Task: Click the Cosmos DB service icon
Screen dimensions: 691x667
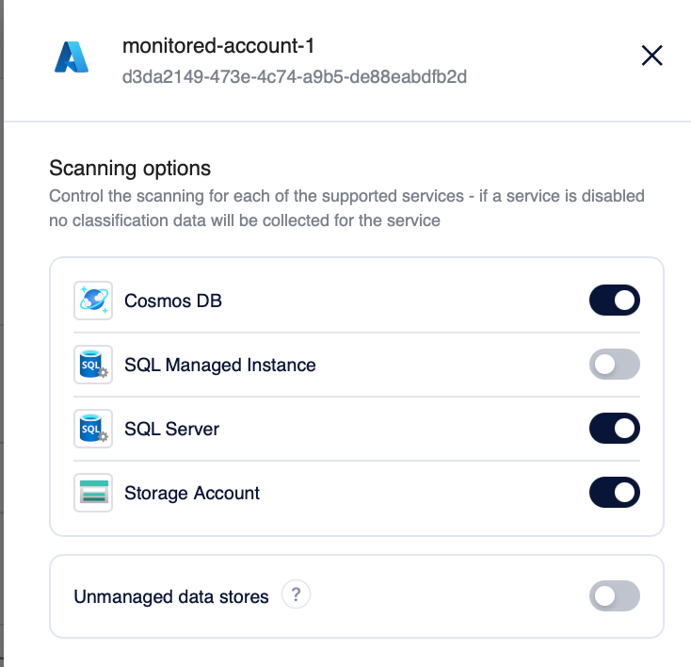Action: pos(93,301)
